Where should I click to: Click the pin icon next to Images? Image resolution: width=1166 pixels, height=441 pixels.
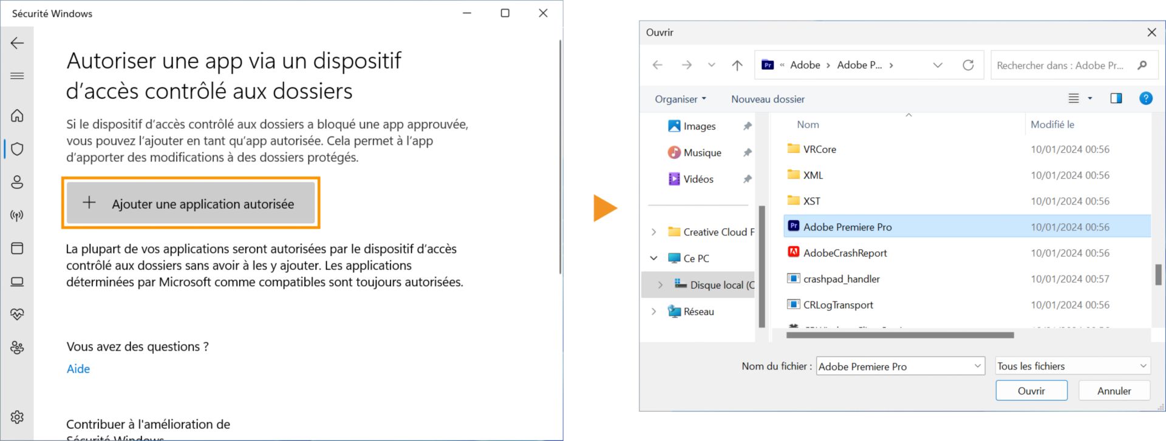(x=747, y=126)
